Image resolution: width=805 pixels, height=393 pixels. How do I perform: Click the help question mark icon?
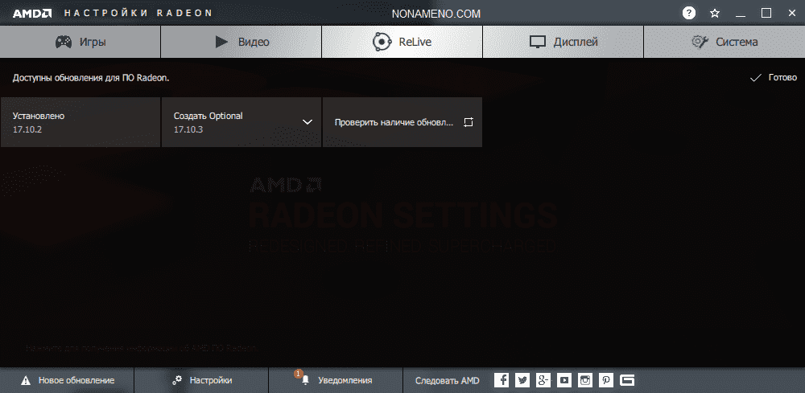689,13
